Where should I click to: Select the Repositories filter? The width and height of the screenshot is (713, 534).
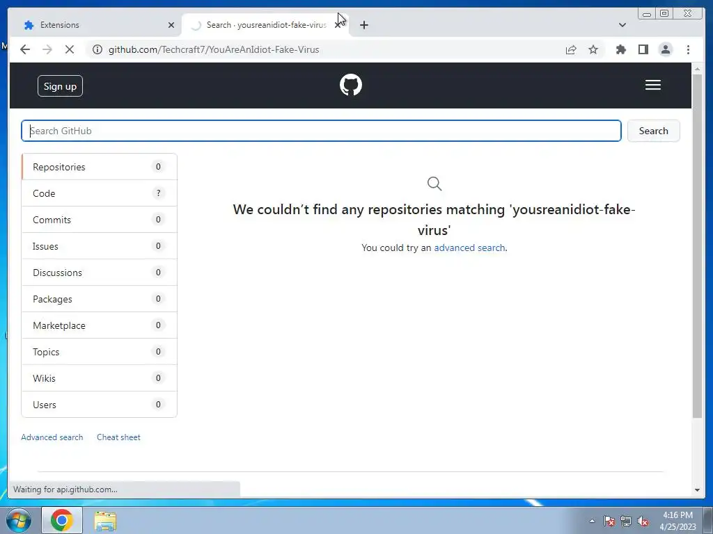[x=99, y=167]
